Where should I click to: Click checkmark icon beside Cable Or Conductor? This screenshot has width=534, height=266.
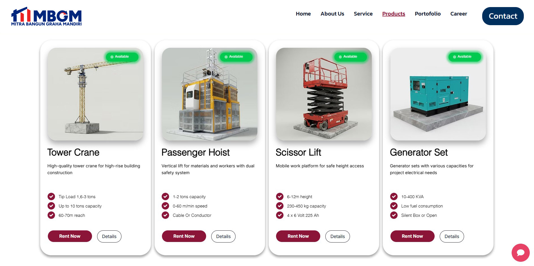click(x=165, y=215)
